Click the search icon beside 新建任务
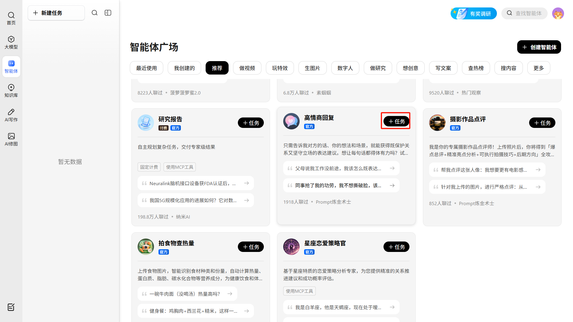The image size is (573, 322). pos(95,13)
